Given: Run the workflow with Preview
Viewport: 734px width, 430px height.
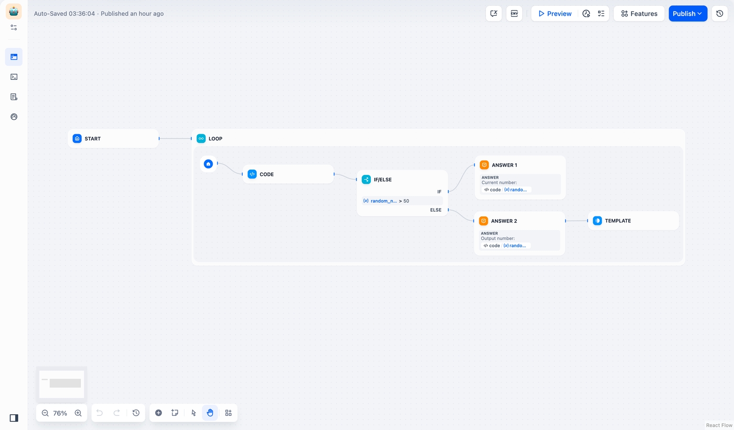Looking at the screenshot, I should point(554,13).
